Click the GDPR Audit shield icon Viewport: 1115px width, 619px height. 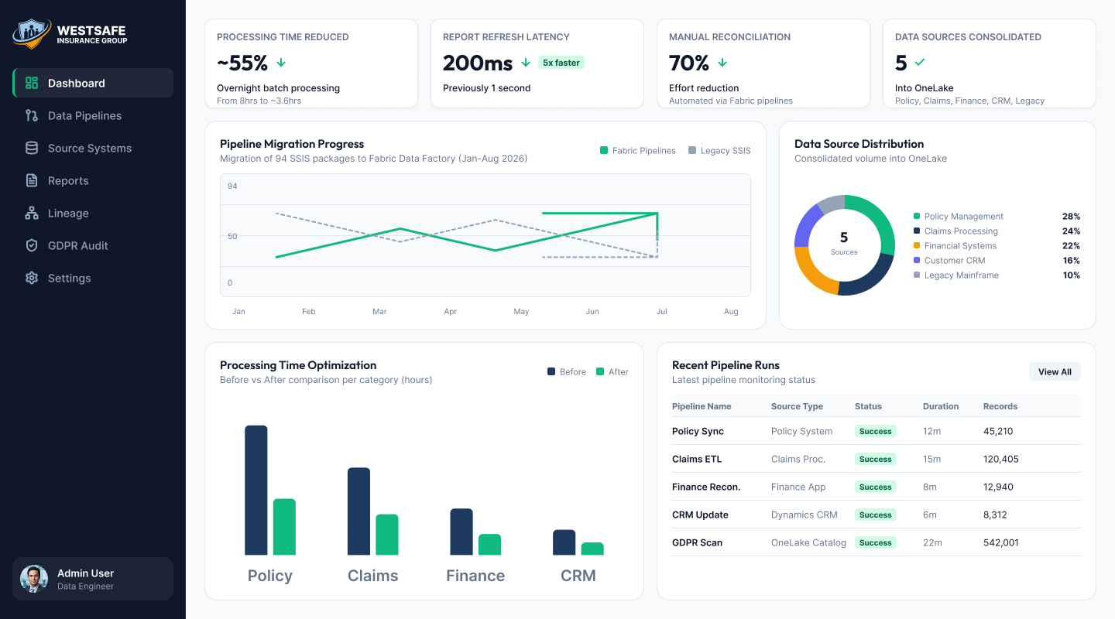[32, 245]
